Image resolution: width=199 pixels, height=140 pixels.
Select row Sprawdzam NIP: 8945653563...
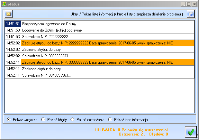108,75
